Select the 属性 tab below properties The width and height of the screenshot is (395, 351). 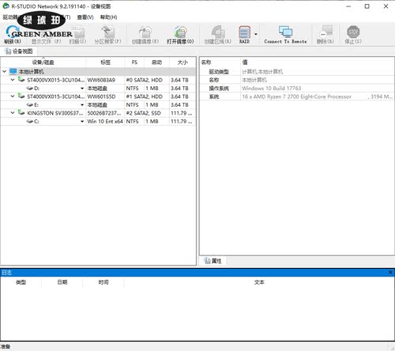click(x=213, y=261)
